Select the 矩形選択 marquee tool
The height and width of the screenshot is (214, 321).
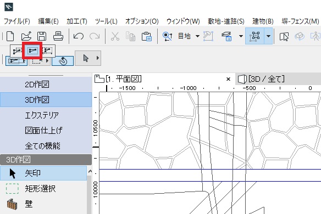tap(43, 188)
